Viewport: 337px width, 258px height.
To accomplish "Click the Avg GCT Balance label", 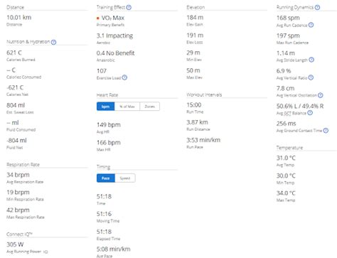I will click(291, 113).
